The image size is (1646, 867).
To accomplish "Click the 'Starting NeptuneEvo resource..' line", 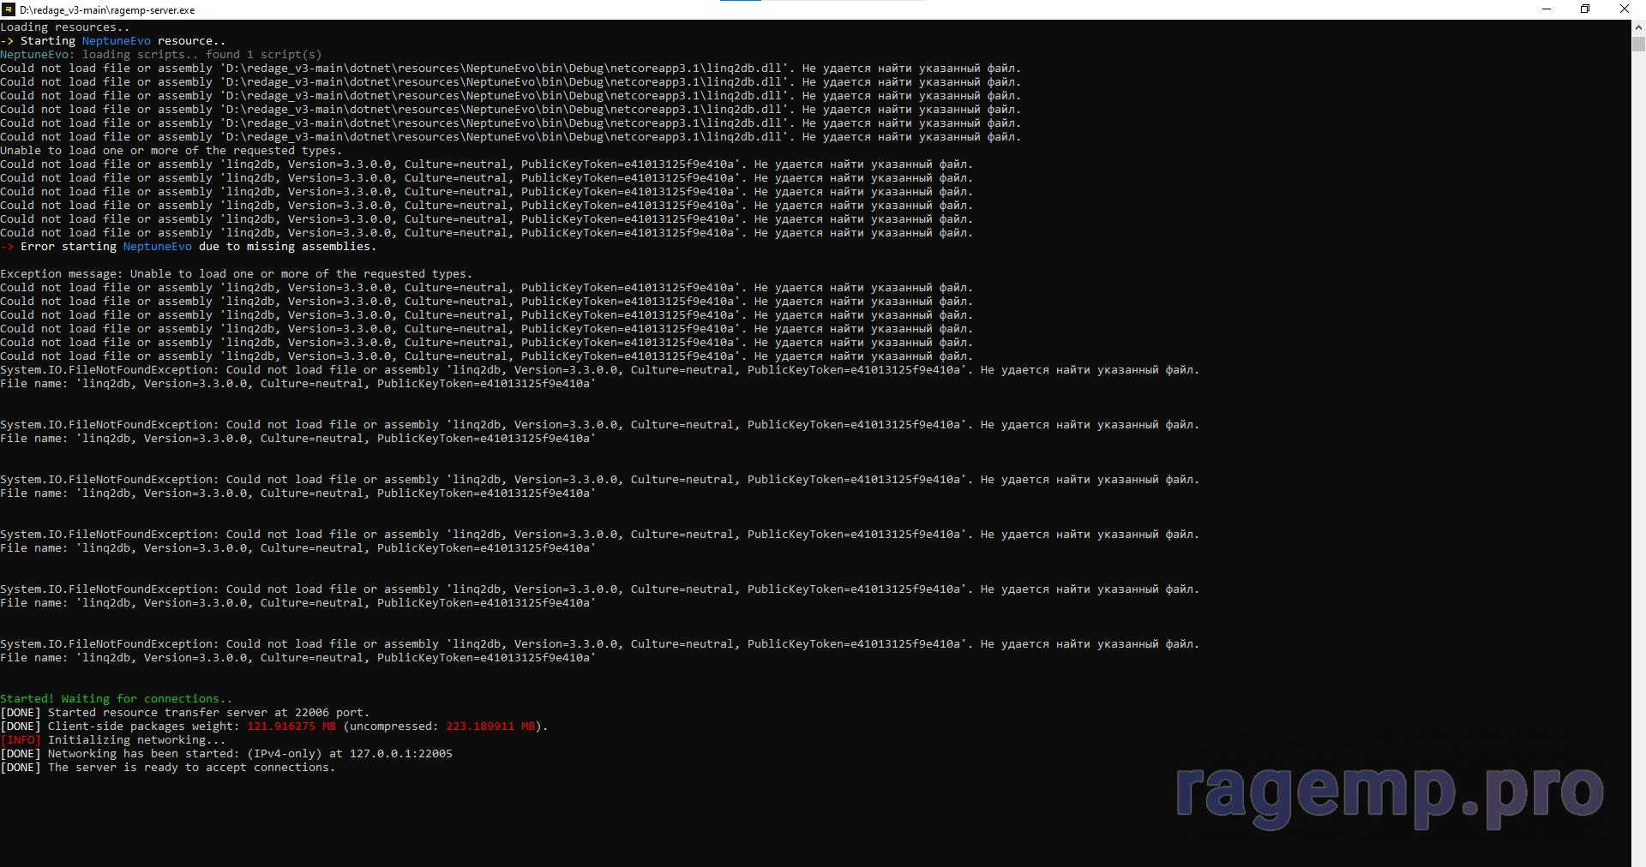I will [113, 41].
